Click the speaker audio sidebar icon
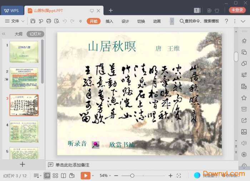This screenshot has height=181, width=250. pos(244,143)
